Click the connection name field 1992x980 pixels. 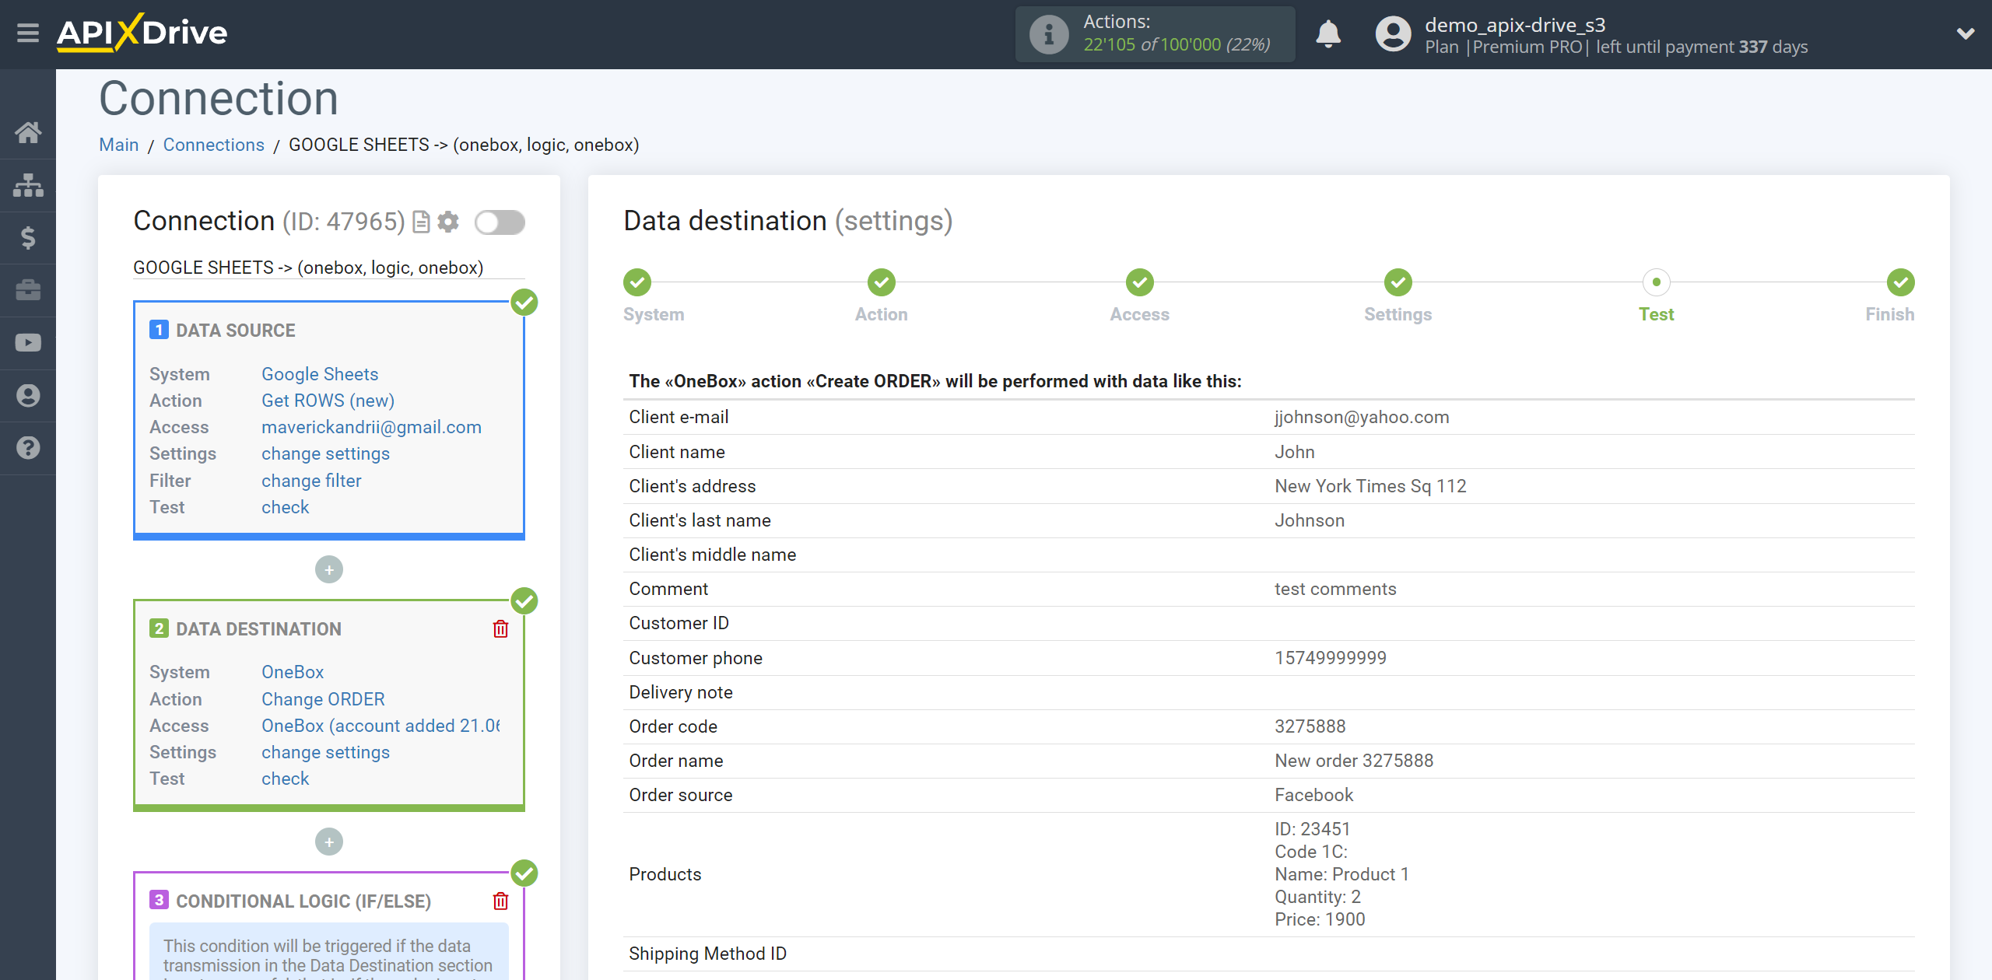point(329,268)
